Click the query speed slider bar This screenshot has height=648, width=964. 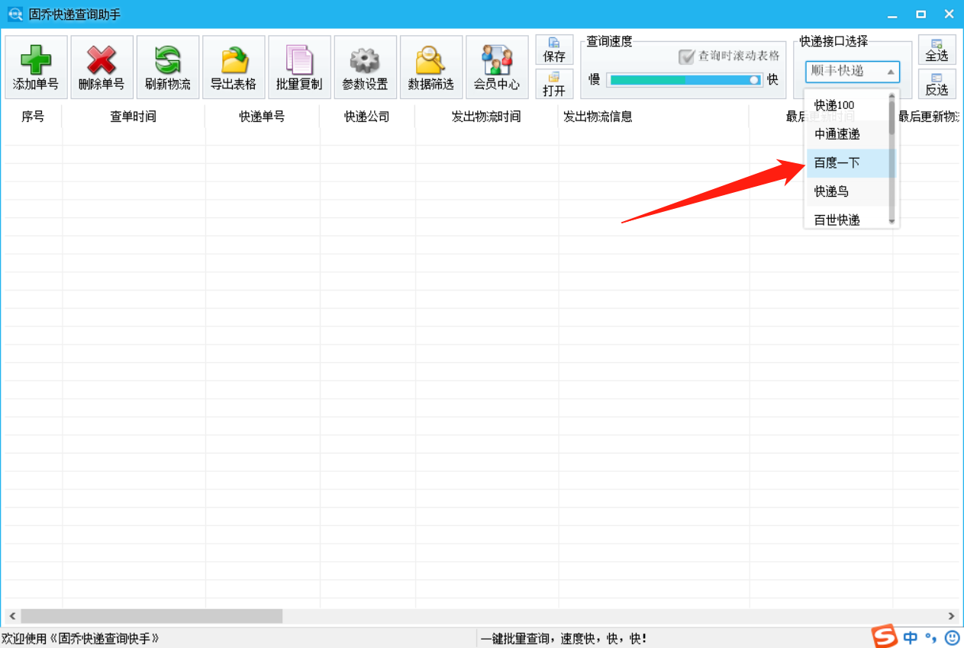pyautogui.click(x=685, y=79)
